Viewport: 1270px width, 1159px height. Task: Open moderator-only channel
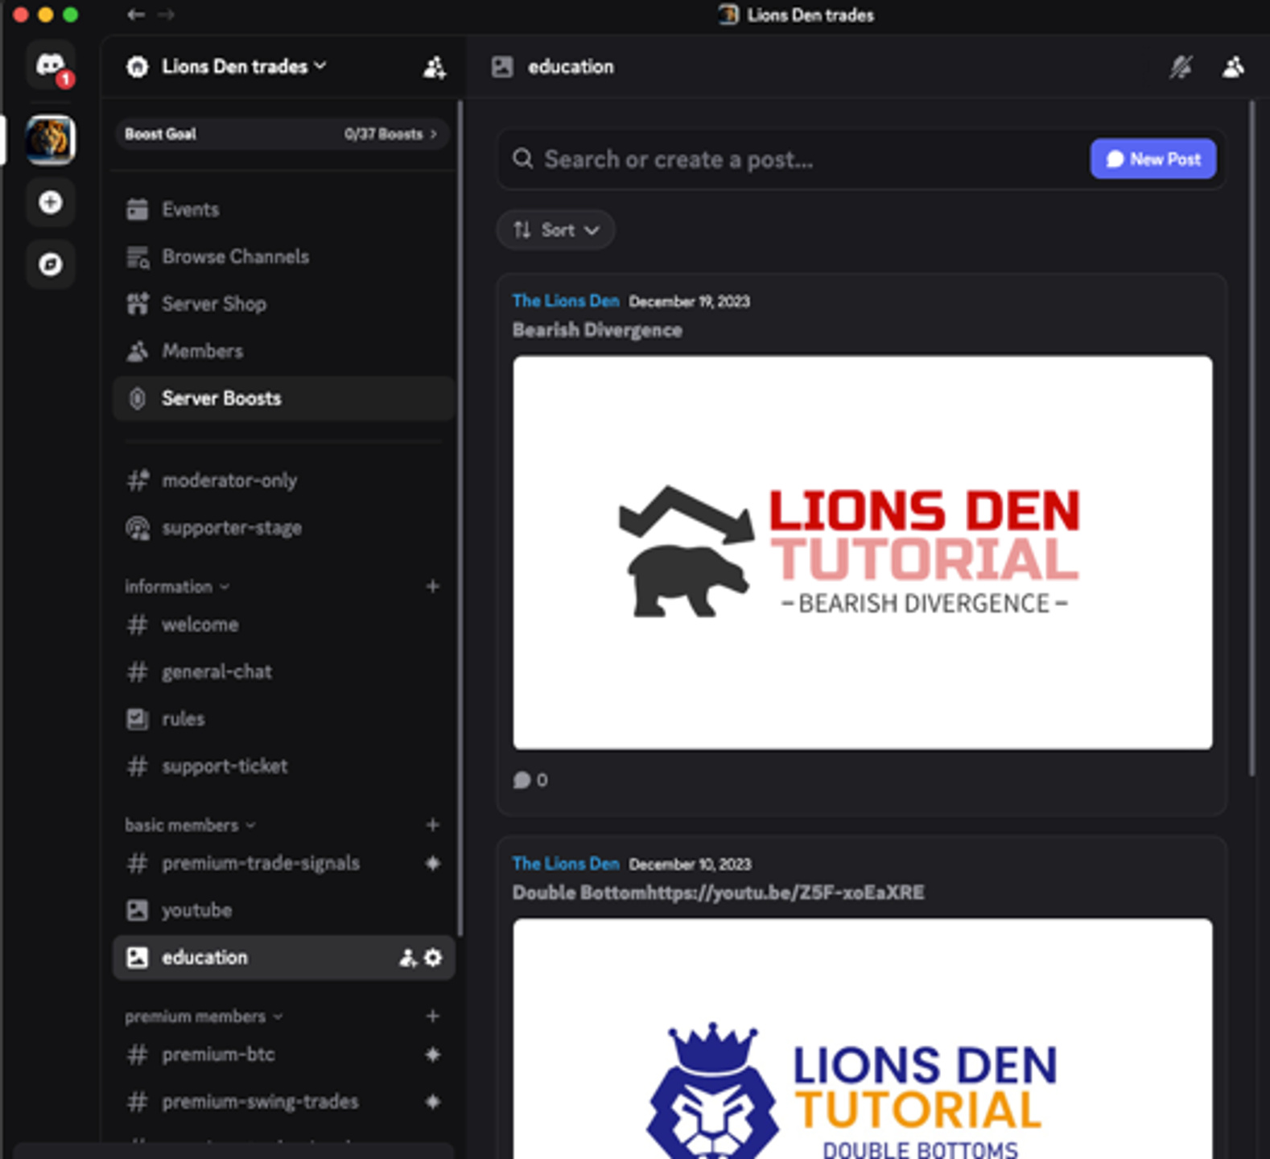tap(284, 481)
